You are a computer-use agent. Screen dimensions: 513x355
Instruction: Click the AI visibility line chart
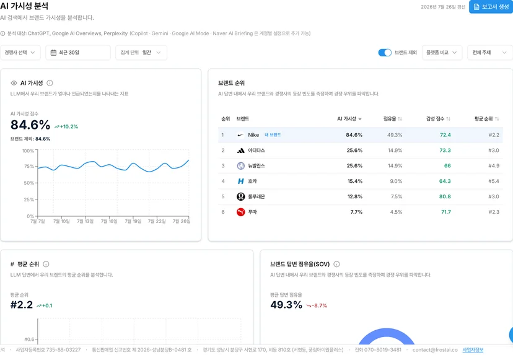tap(113, 183)
